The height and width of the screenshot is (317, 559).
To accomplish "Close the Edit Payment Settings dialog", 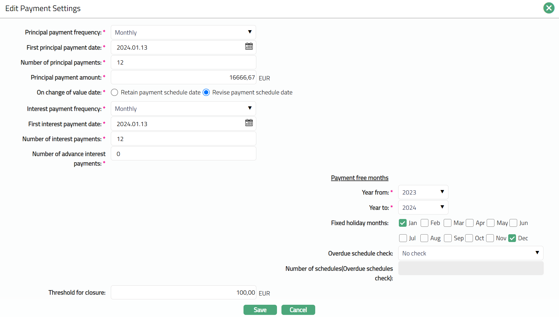I will point(549,8).
